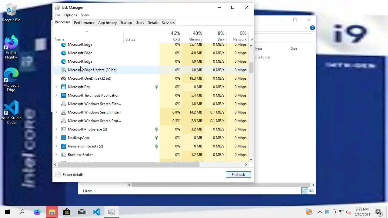Click Task Manager horizontal scrollbar thumb
This screenshot has height=218, width=388.
[x=129, y=164]
